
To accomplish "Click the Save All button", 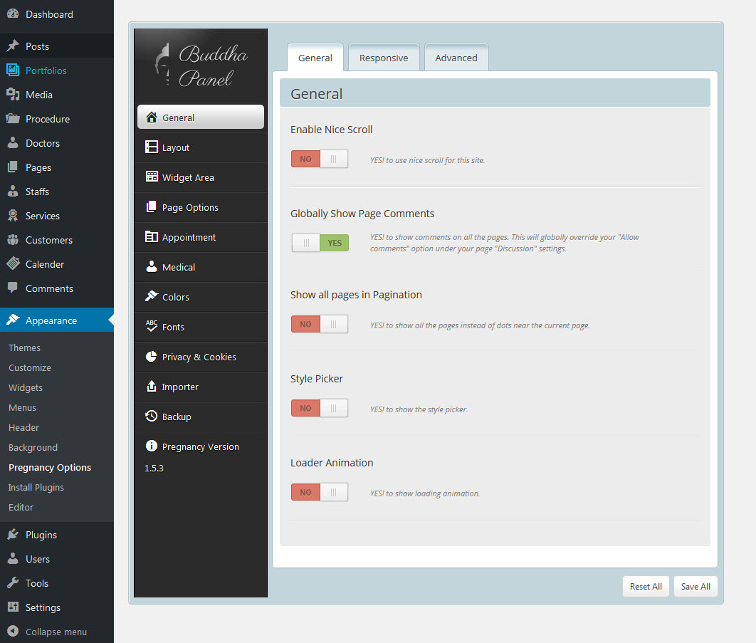I will [695, 586].
